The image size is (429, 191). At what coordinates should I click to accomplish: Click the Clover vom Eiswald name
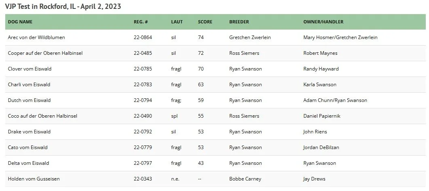coord(30,69)
